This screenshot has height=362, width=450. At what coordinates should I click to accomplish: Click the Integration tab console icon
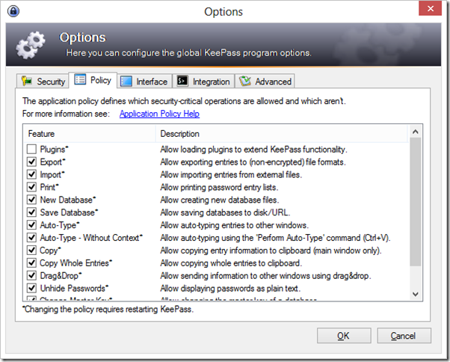(x=182, y=81)
